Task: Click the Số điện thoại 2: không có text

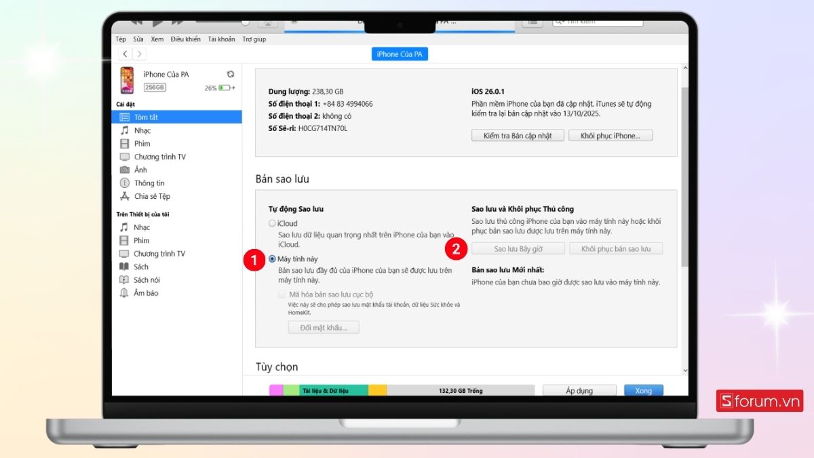Action: pyautogui.click(x=309, y=116)
